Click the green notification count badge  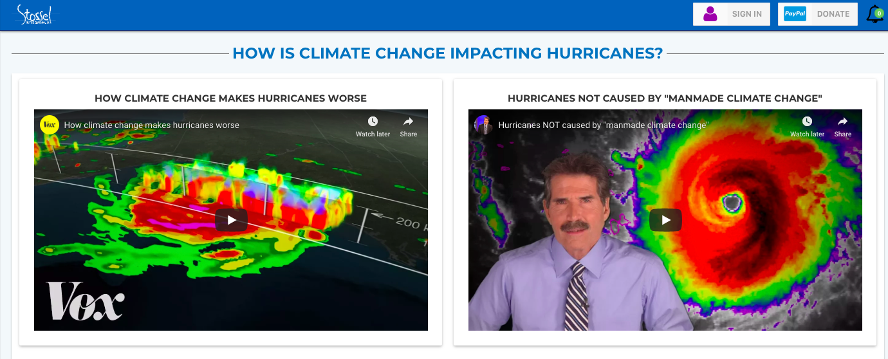[x=879, y=13]
